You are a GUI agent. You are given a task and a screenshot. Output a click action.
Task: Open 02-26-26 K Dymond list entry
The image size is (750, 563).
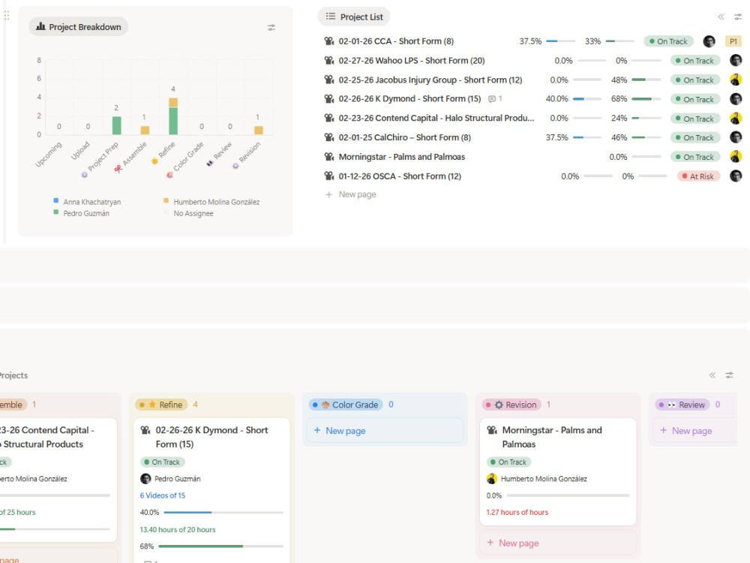pyautogui.click(x=410, y=98)
